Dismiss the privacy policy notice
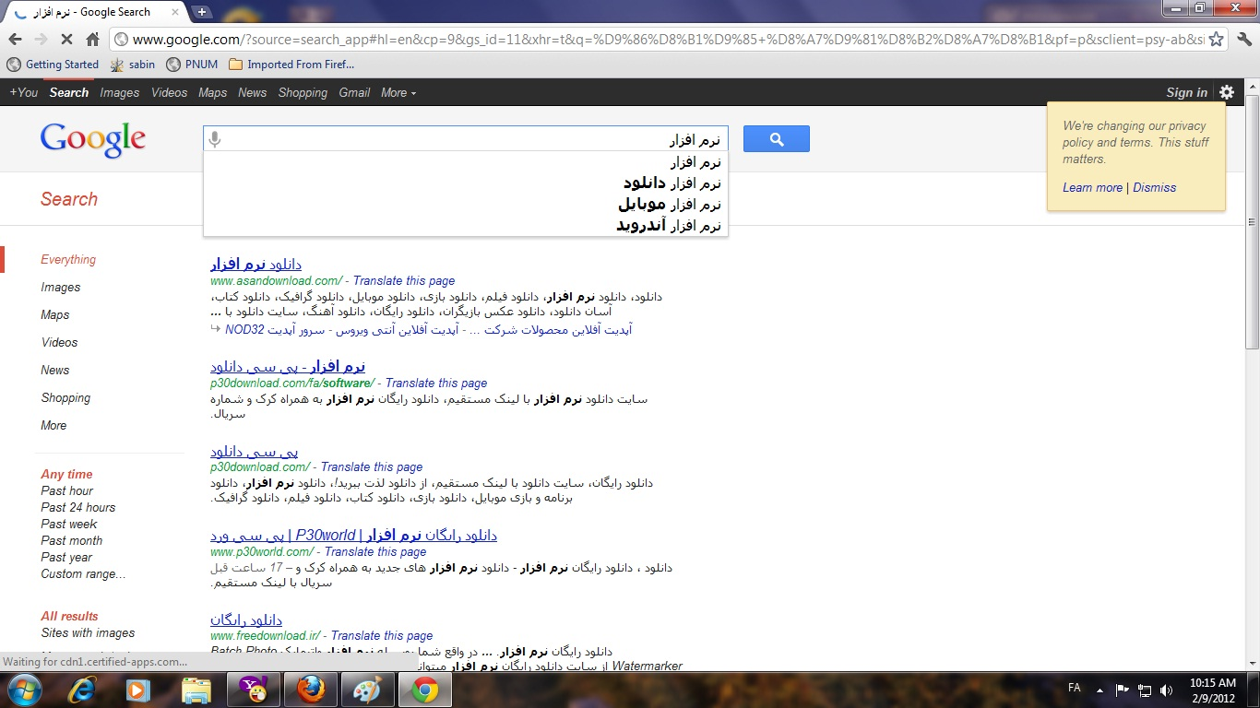Image resolution: width=1260 pixels, height=708 pixels. tap(1155, 187)
